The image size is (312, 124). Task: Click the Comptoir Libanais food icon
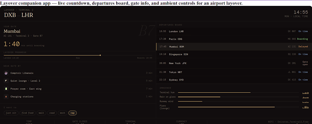(6, 73)
